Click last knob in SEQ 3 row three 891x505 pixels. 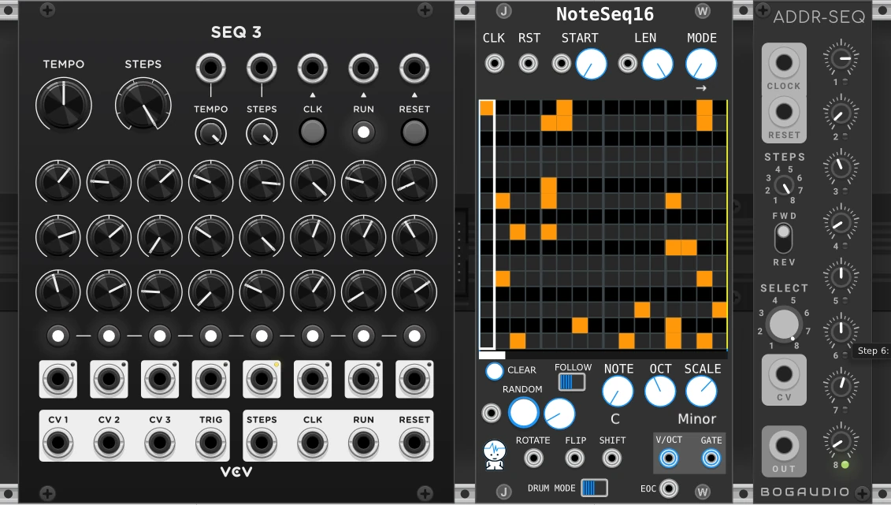414,291
